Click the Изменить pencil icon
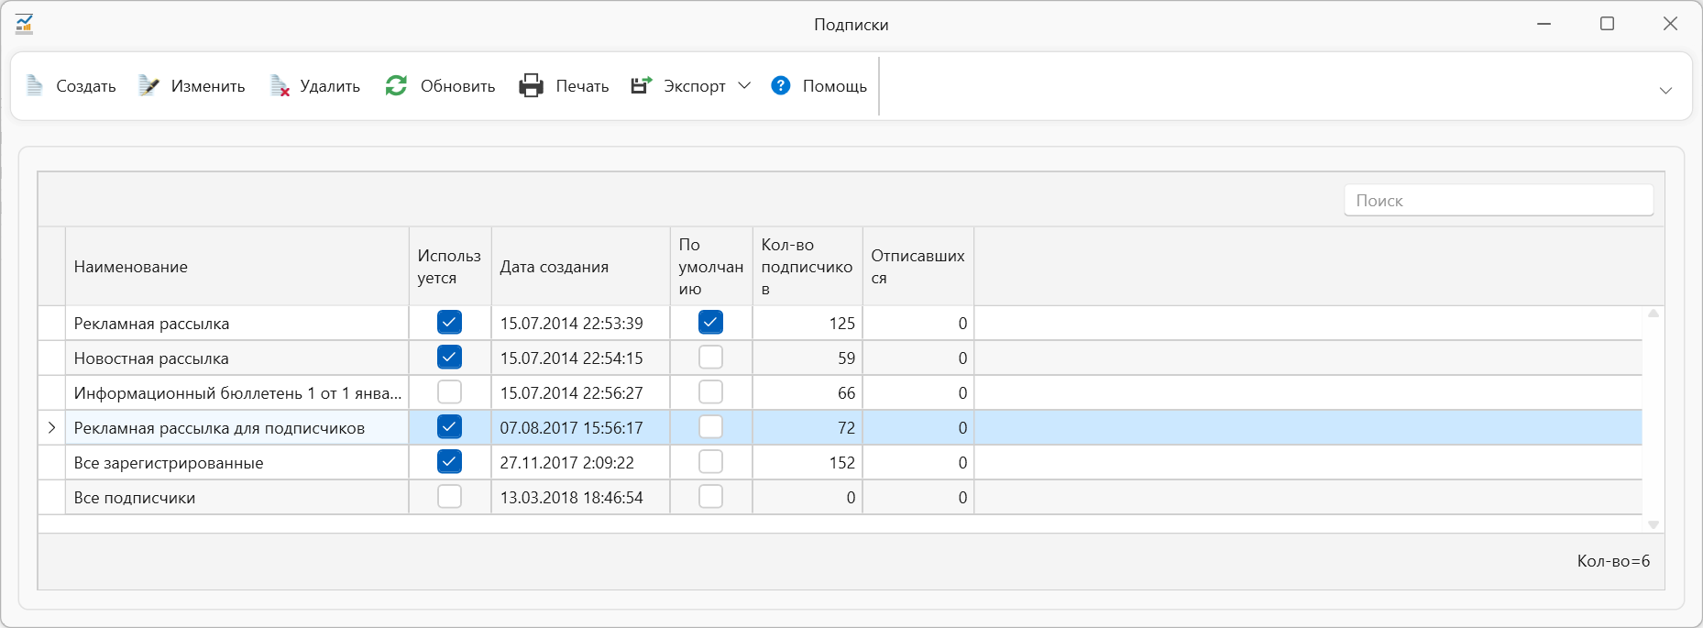1703x628 pixels. click(x=148, y=86)
